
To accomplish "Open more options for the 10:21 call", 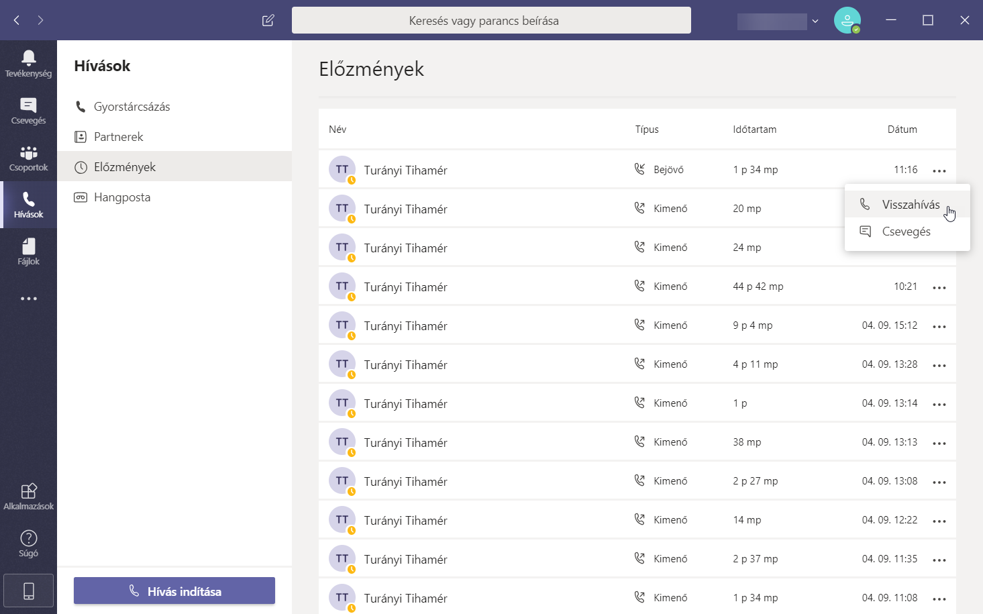I will (x=939, y=288).
